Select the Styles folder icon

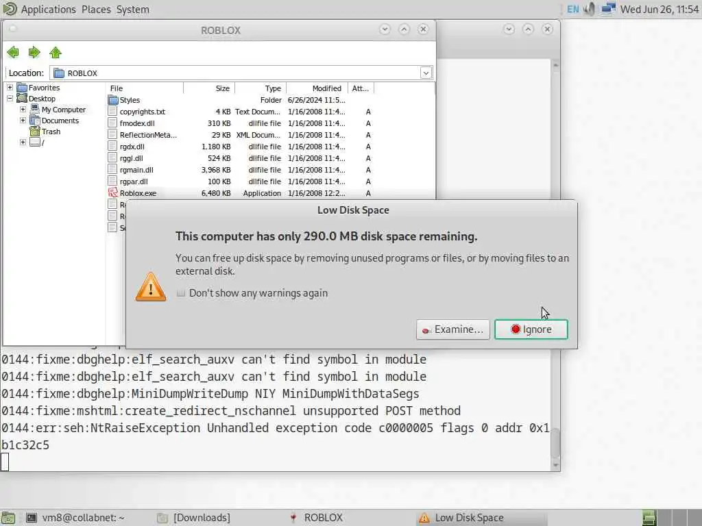[x=113, y=100]
